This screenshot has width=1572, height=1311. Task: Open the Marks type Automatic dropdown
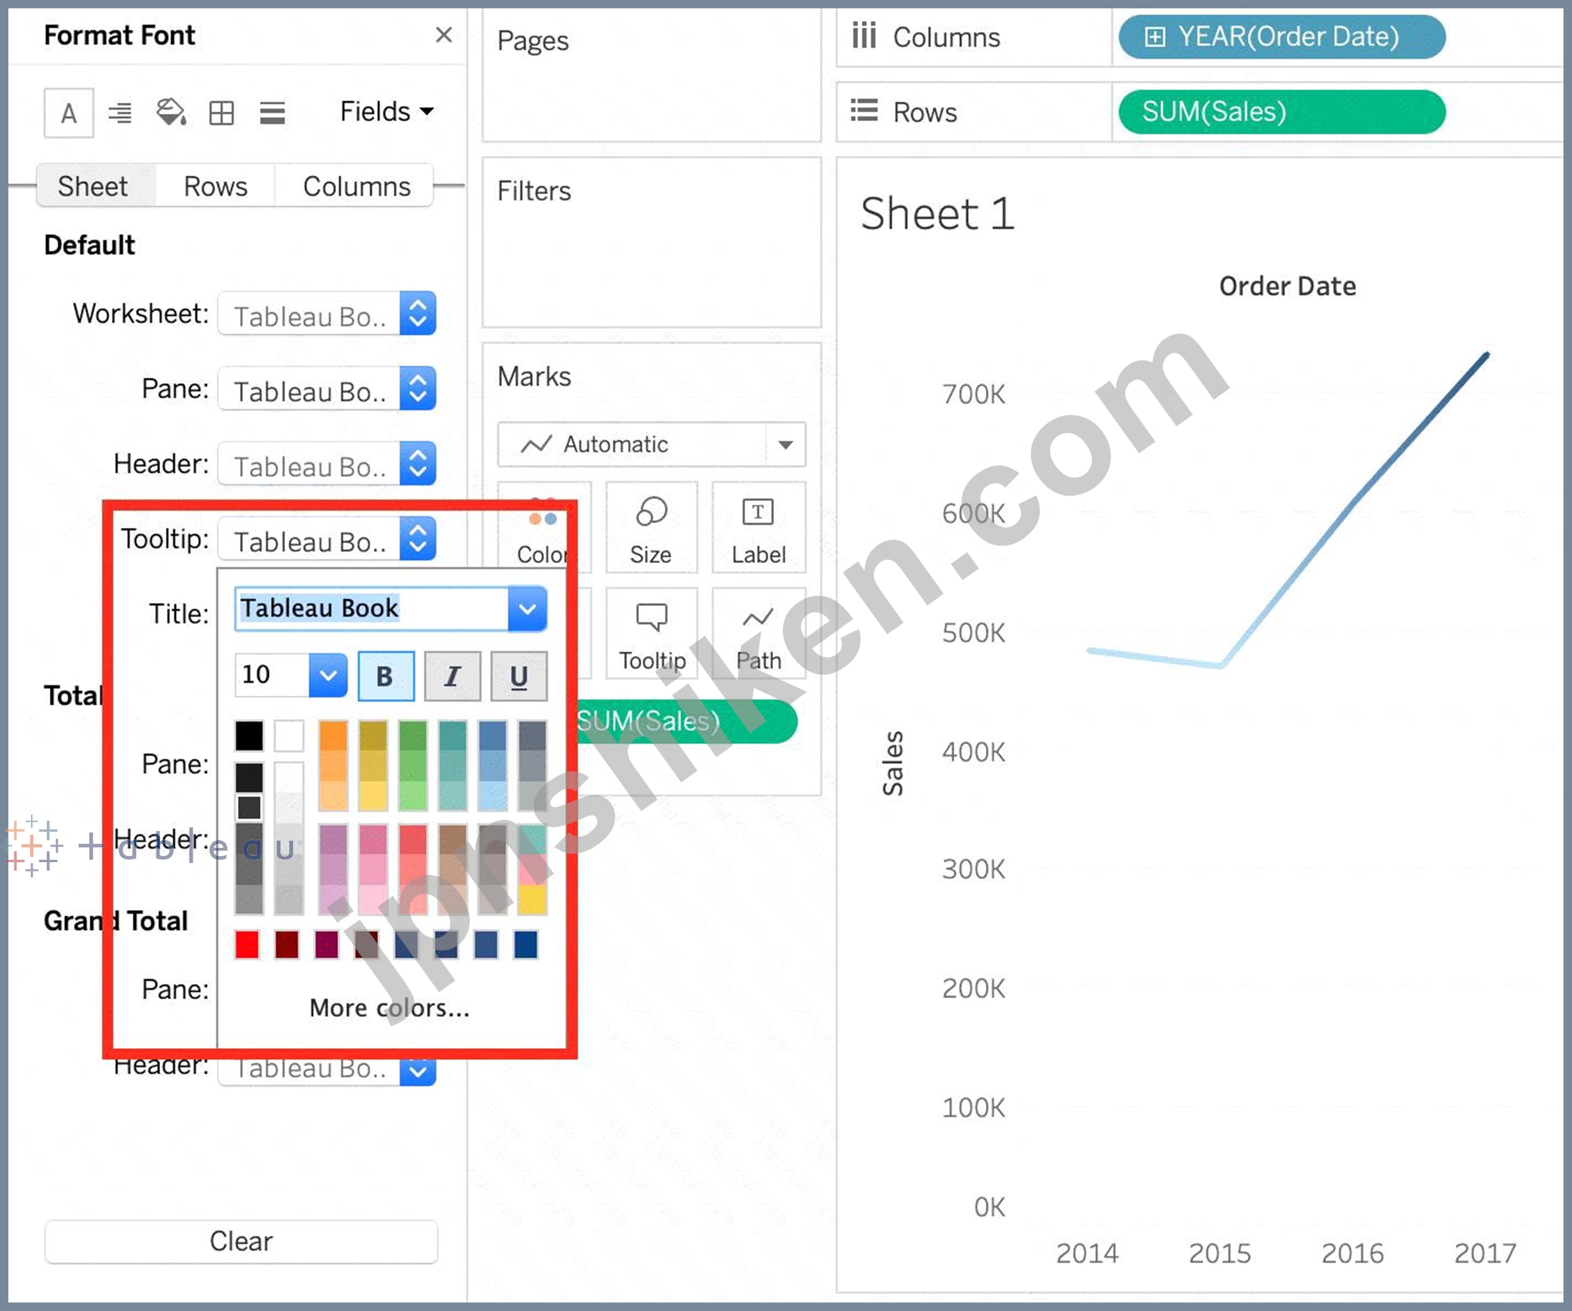(x=651, y=444)
